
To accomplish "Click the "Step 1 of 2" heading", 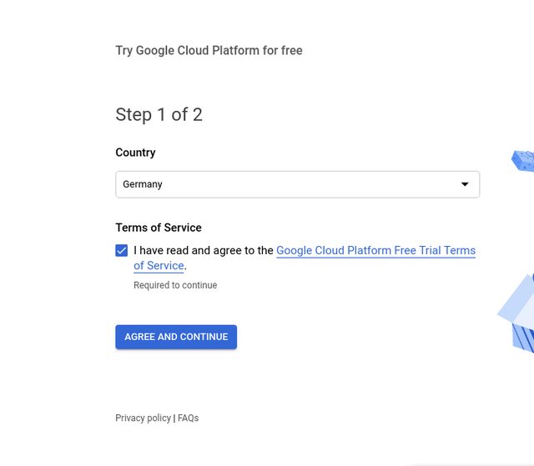I will 159,114.
